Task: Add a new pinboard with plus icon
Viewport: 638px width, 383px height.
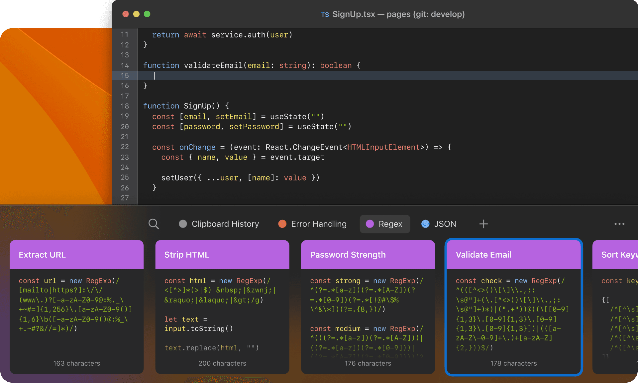Action: click(x=483, y=224)
